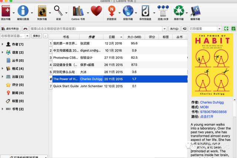Image resolution: width=237 pixels, height=158 pixels.
Task: Open the Get books globe icon
Action: click(x=128, y=11)
